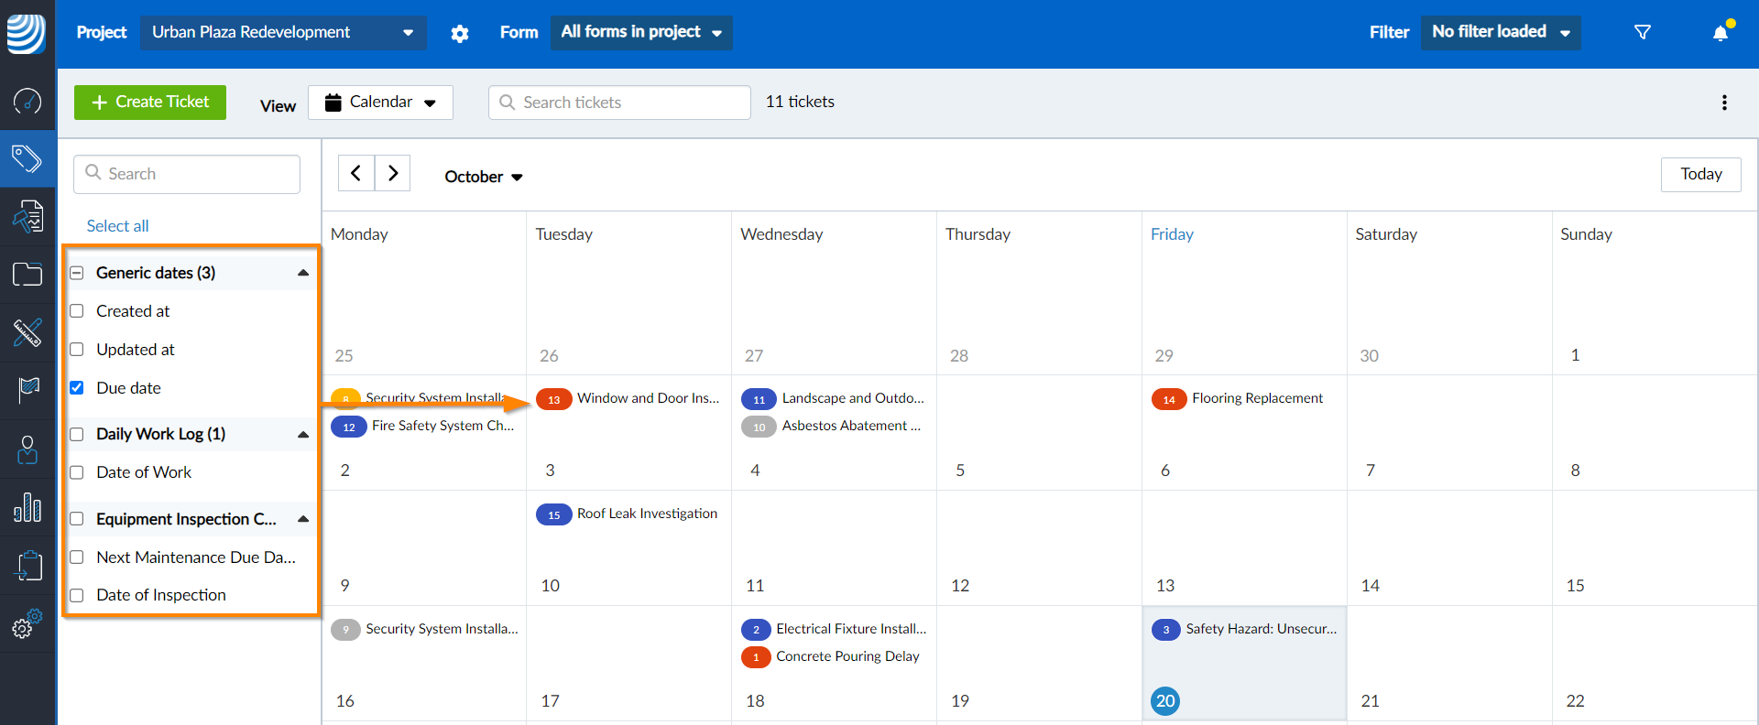This screenshot has height=725, width=1759.
Task: Open the No filter loaded dropdown
Action: click(1501, 33)
